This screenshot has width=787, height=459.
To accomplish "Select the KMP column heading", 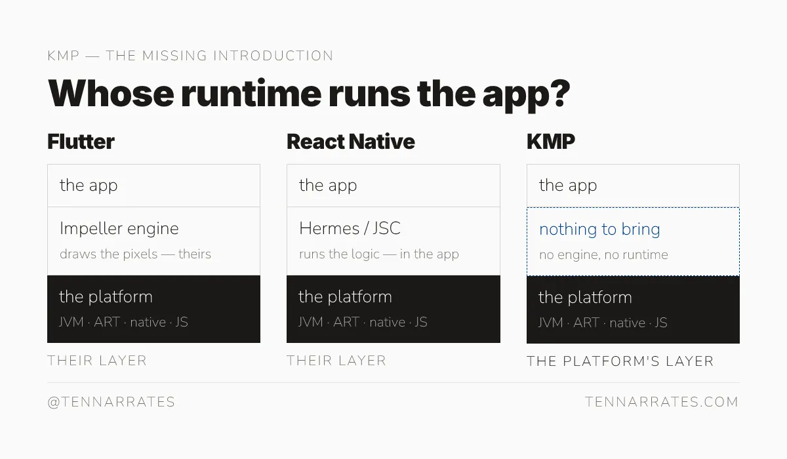I will pyautogui.click(x=551, y=142).
